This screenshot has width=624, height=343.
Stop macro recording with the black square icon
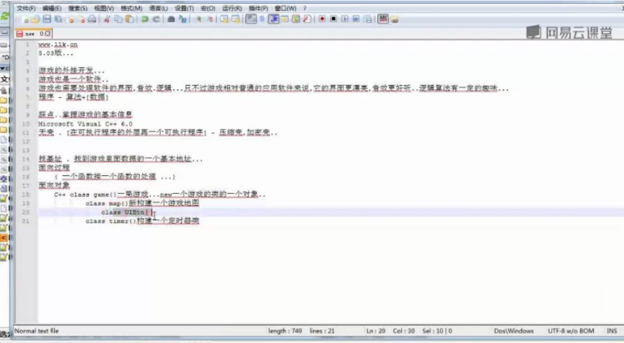[x=333, y=19]
